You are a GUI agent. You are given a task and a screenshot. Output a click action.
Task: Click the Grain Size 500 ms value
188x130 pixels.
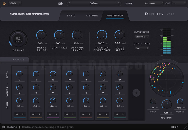[59, 43]
